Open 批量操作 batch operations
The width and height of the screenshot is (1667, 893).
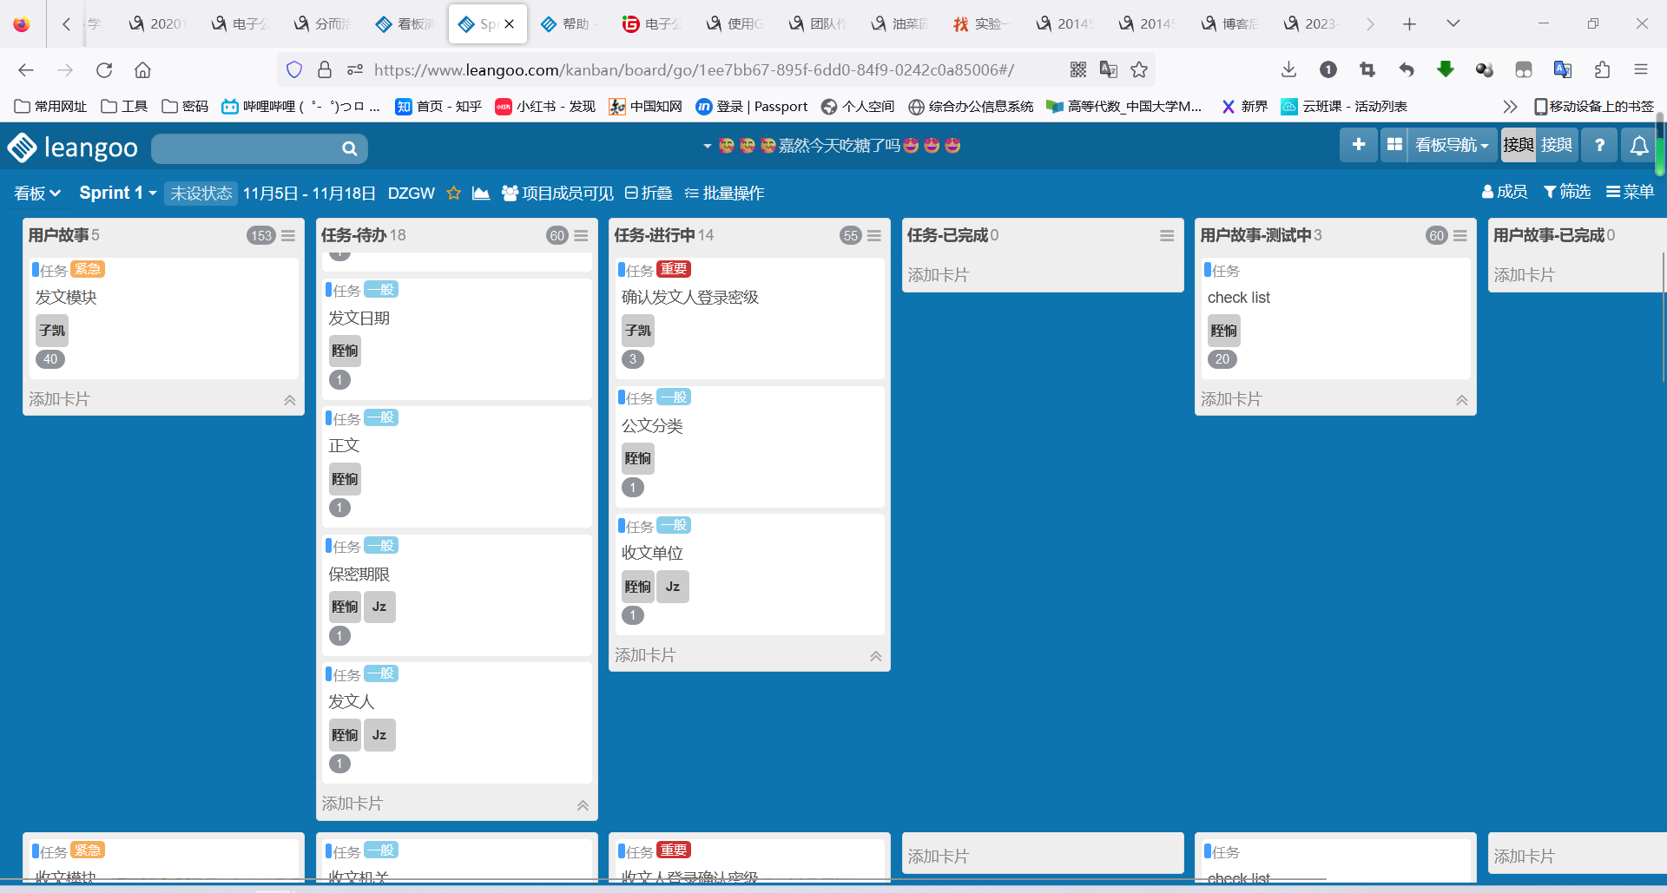pyautogui.click(x=725, y=193)
